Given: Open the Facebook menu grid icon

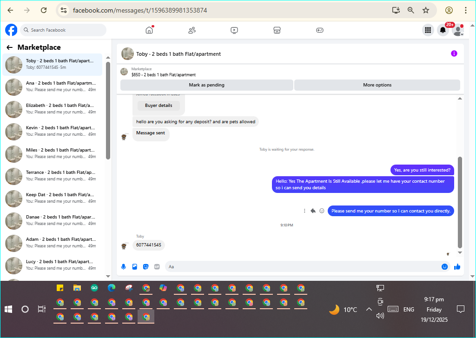Looking at the screenshot, I should tap(428, 30).
